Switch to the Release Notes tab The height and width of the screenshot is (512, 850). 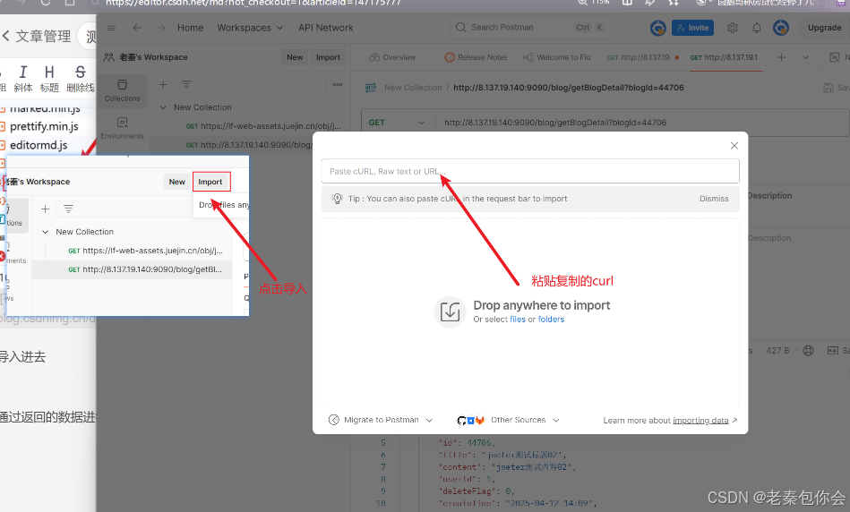476,57
